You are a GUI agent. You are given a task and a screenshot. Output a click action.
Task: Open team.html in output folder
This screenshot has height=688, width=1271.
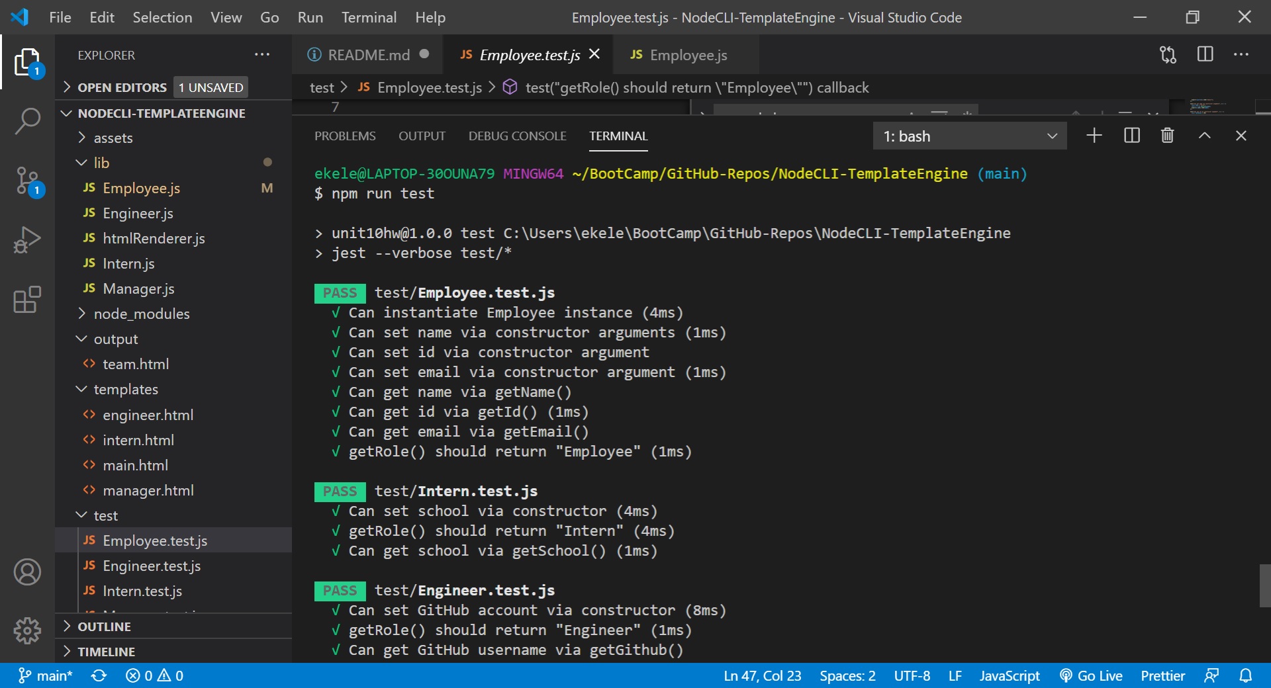tap(173, 364)
